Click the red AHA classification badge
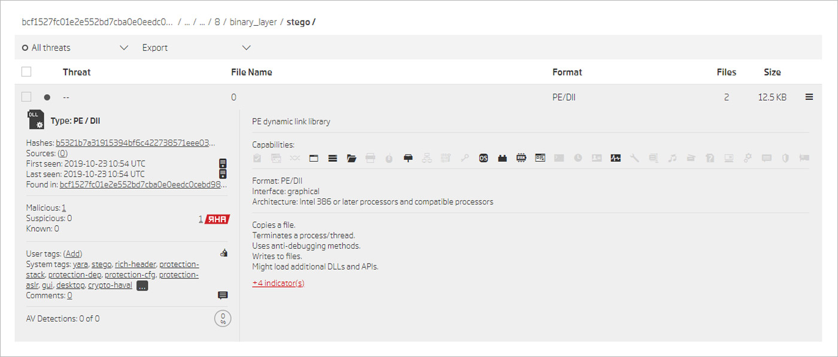 tap(217, 219)
